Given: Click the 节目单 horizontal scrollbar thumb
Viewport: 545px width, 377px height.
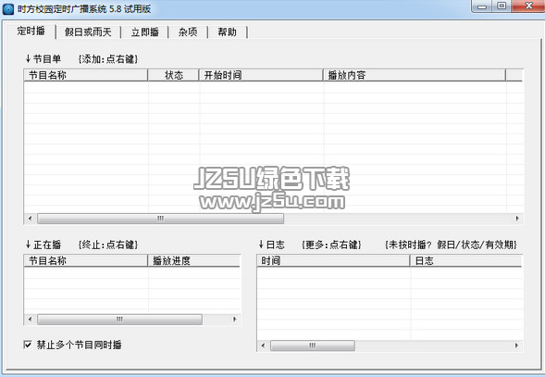Looking at the screenshot, I should 160,219.
